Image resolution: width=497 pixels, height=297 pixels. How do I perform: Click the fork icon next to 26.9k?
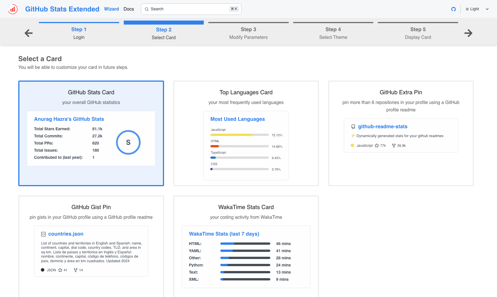(394, 146)
